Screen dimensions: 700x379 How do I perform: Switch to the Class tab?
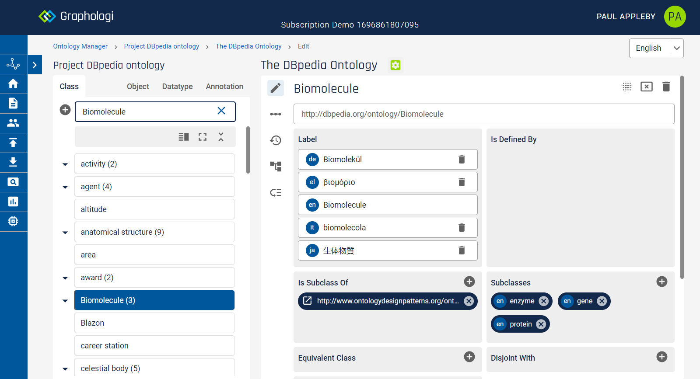pyautogui.click(x=69, y=87)
